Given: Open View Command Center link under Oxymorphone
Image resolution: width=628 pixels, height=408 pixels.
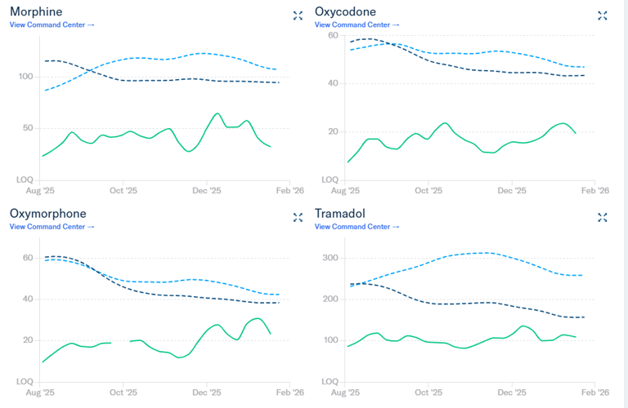Looking at the screenshot, I should pyautogui.click(x=52, y=227).
